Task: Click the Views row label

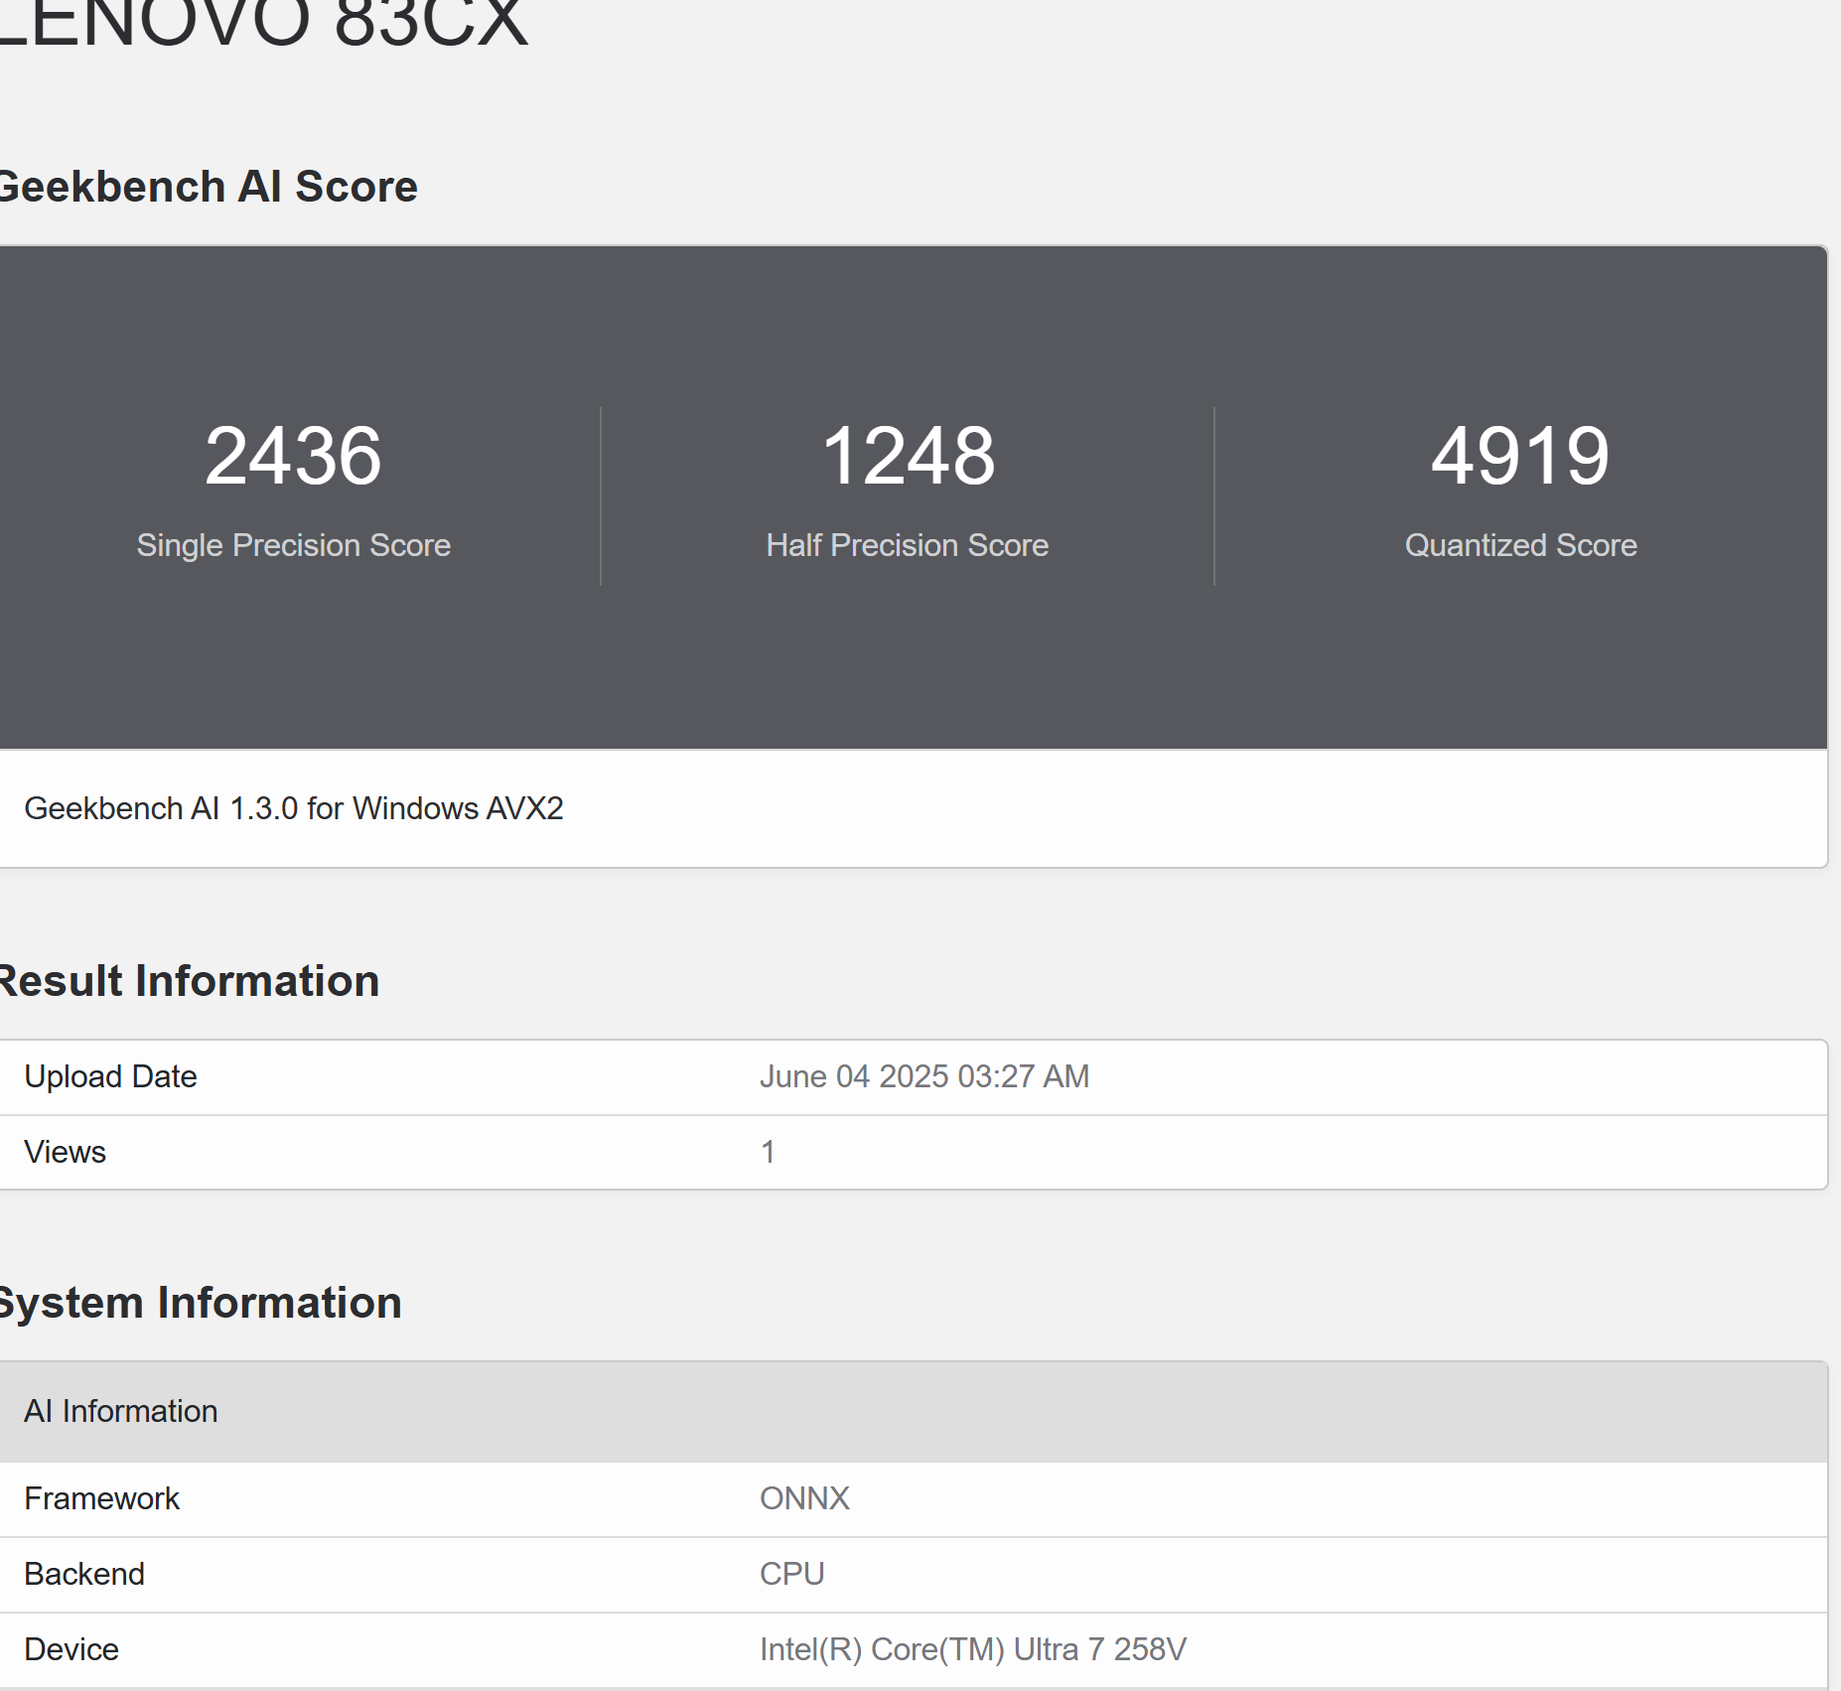Action: [65, 1152]
